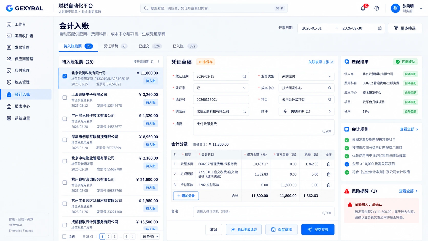Click the help question mark icon

pyautogui.click(x=377, y=8)
